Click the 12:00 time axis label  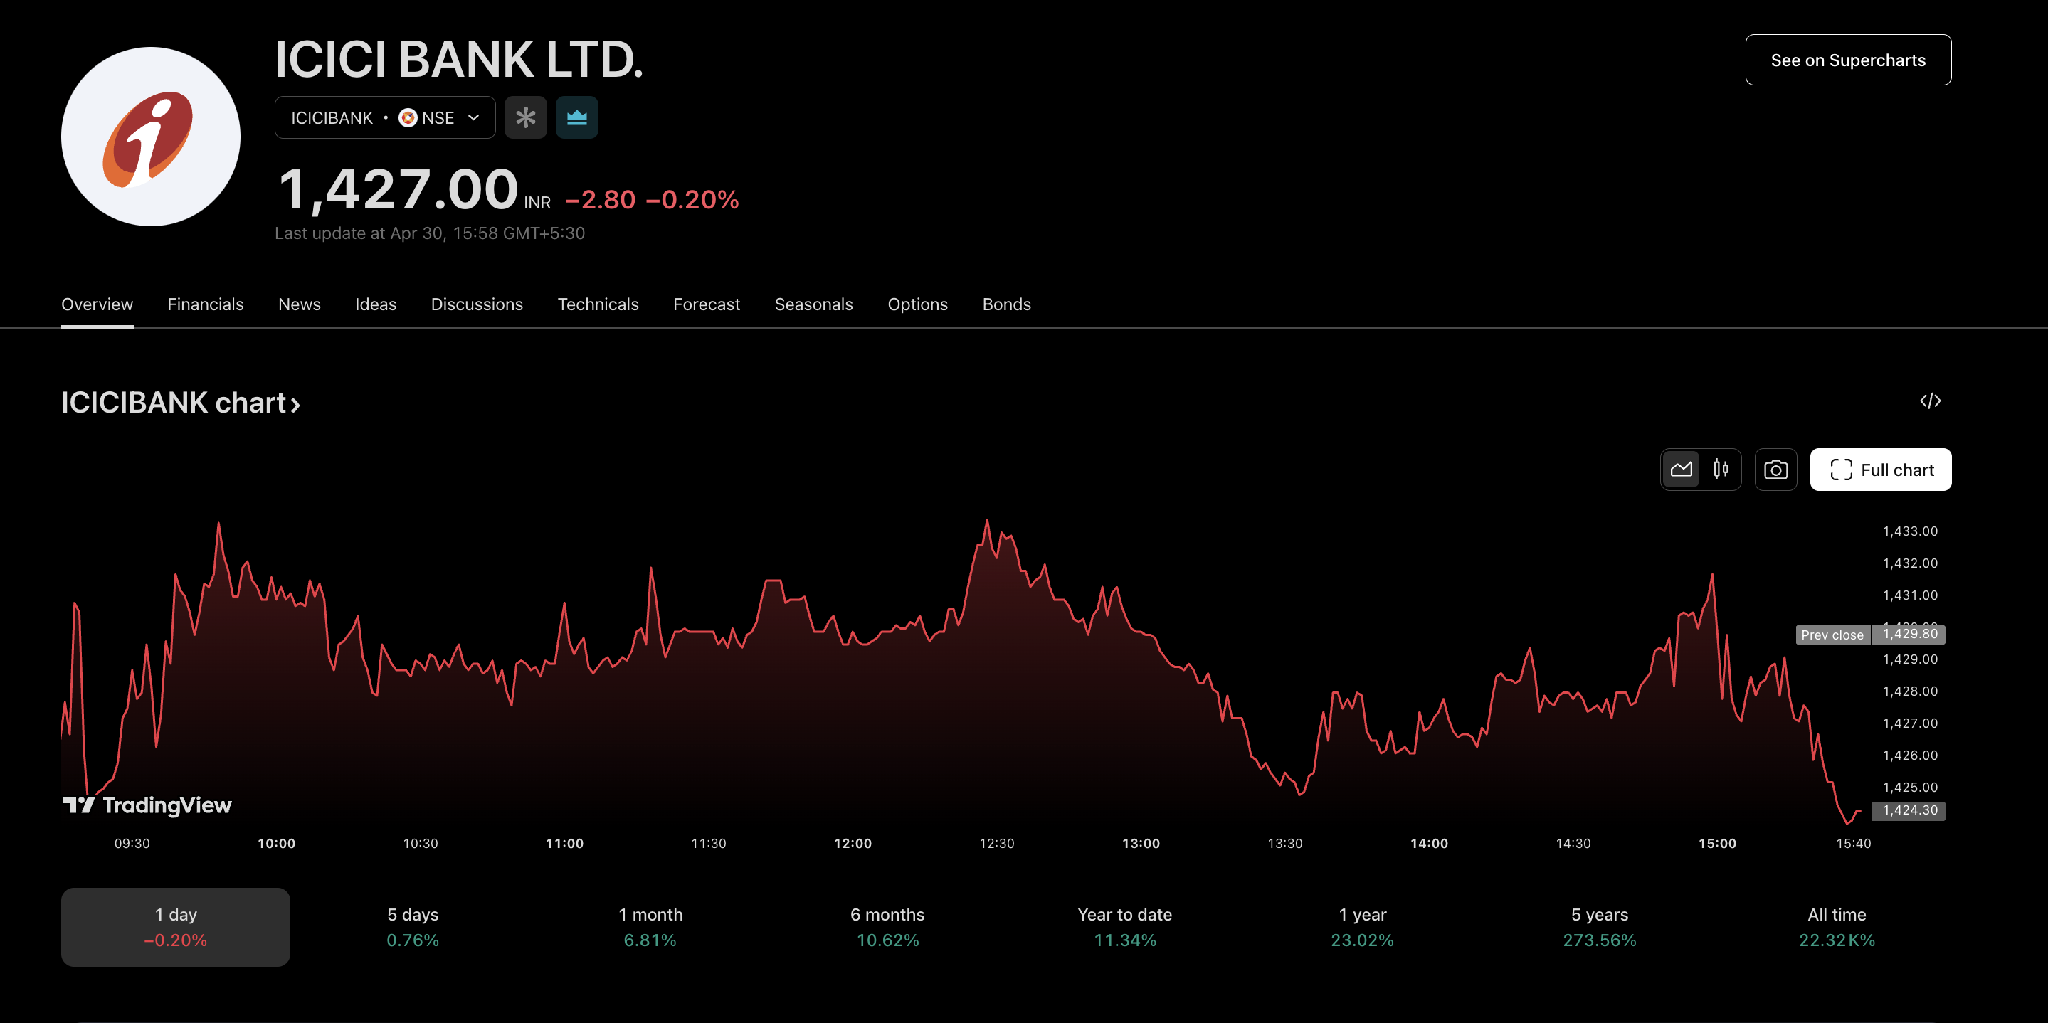pos(853,843)
